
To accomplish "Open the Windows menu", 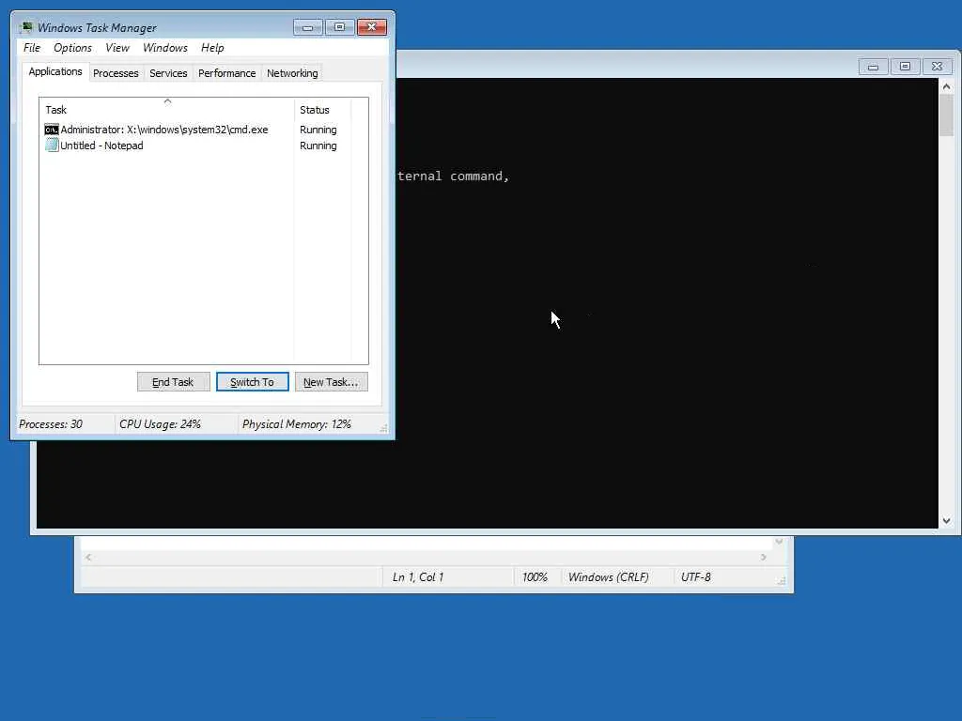I will tap(165, 48).
